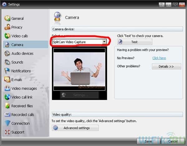The image size is (187, 146).
Task: Open the E-mails envelope icon
Action: pos(7,79)
